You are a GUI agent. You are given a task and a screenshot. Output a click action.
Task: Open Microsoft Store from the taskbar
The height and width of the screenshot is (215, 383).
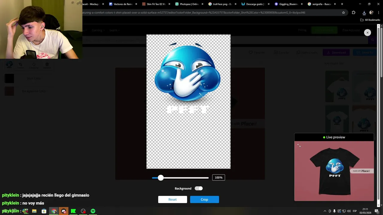pos(44,211)
